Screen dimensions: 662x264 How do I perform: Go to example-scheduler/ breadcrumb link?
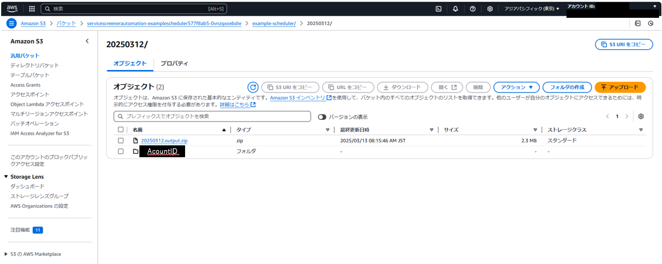coord(274,23)
